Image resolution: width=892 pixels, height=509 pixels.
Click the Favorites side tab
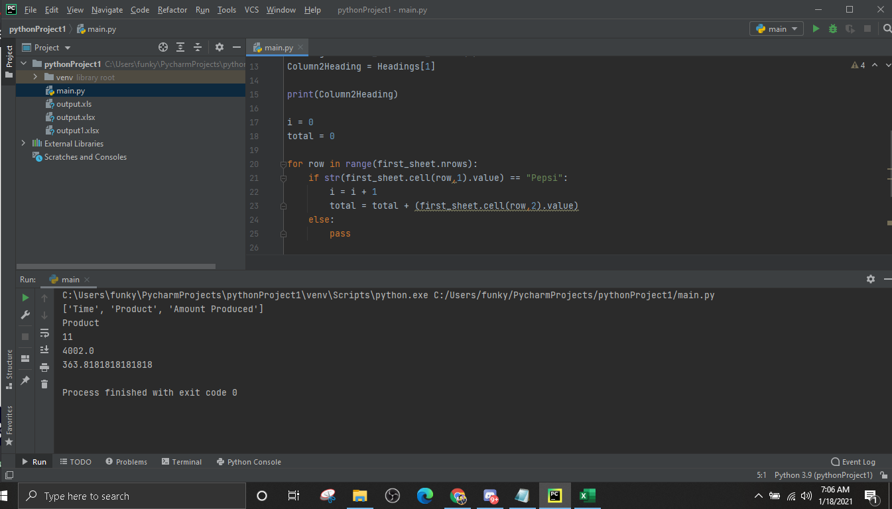[x=9, y=425]
